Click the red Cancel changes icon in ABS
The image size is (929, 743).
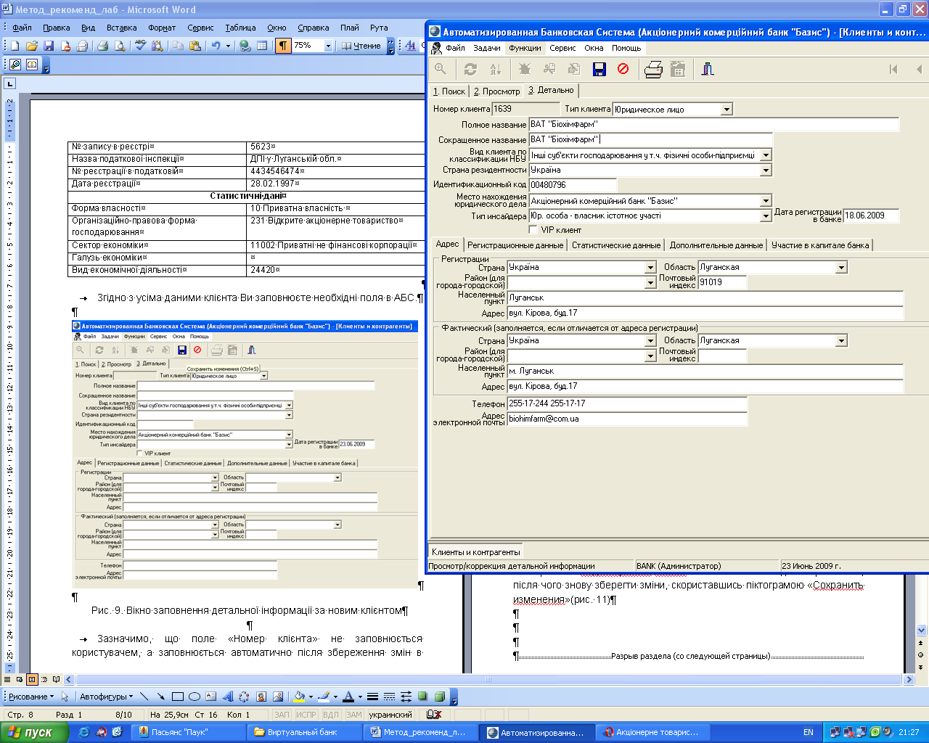pos(623,69)
